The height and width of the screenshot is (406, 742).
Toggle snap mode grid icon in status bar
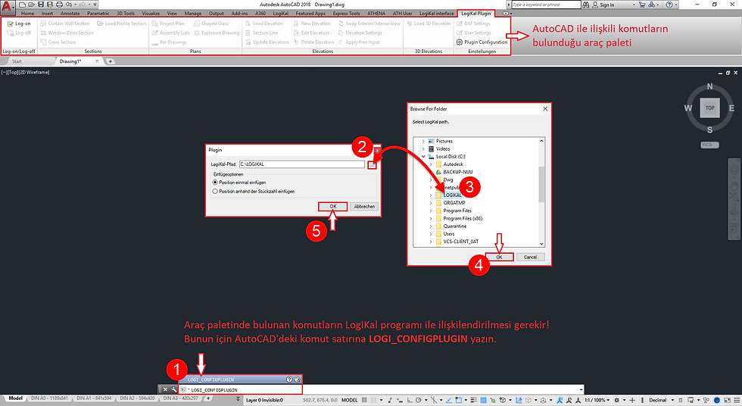click(x=373, y=401)
